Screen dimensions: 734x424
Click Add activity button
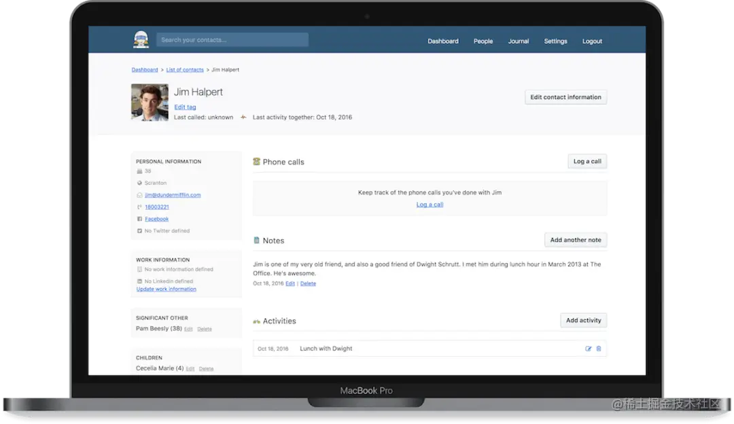coord(584,321)
